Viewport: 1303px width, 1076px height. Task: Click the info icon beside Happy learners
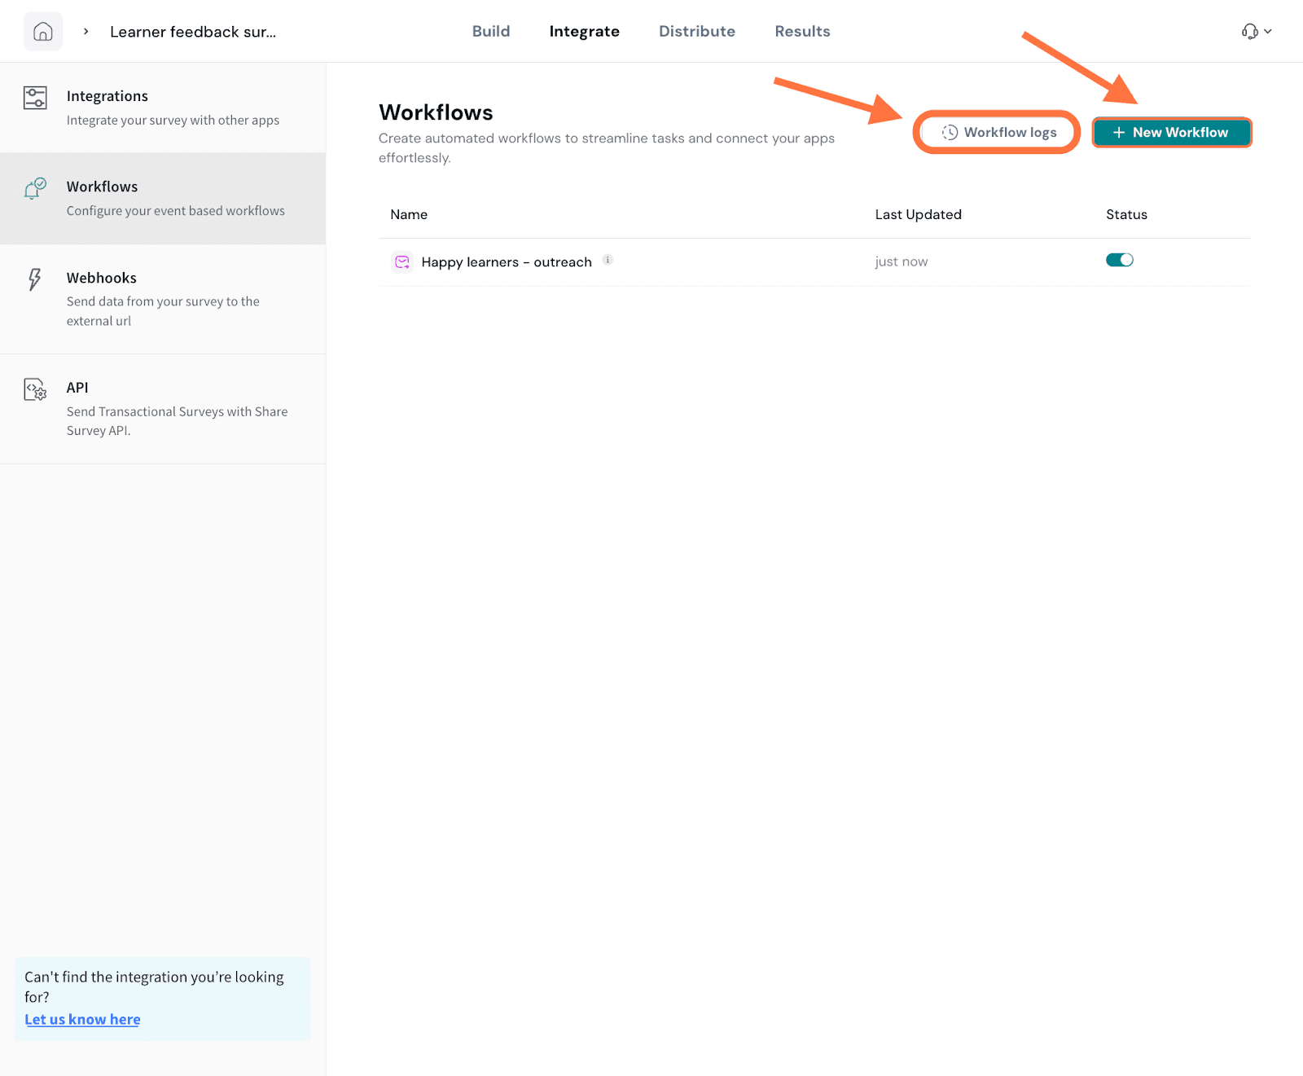(608, 260)
